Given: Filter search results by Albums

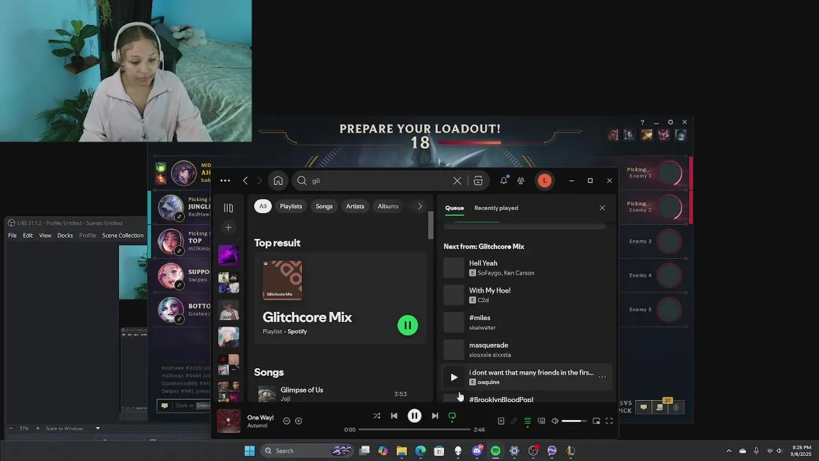Looking at the screenshot, I should 388,206.
